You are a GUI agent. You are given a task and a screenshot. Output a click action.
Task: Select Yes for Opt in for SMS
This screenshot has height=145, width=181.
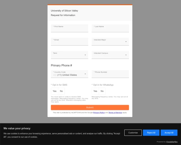tap(55, 91)
